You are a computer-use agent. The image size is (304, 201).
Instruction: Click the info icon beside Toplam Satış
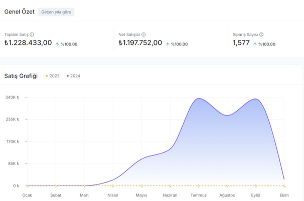coord(32,34)
